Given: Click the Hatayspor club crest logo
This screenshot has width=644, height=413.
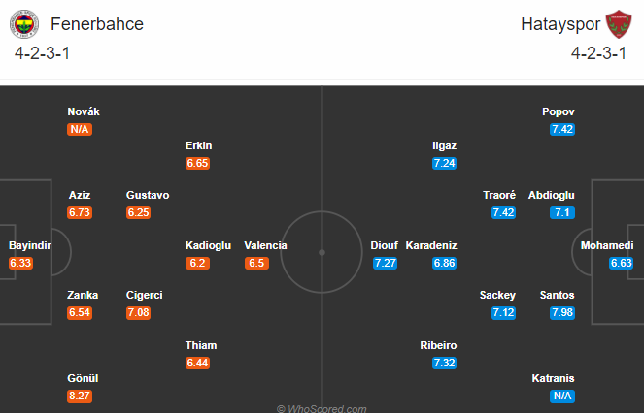Looking at the screenshot, I should 619,24.
